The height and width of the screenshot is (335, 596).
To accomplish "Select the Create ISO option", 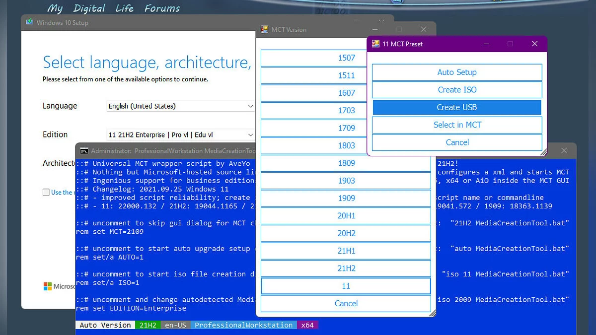I will tap(457, 90).
